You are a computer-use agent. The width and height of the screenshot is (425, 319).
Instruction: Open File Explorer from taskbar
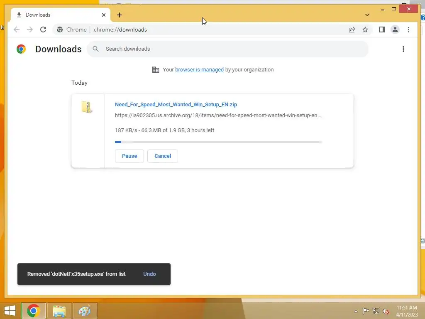coord(59,311)
